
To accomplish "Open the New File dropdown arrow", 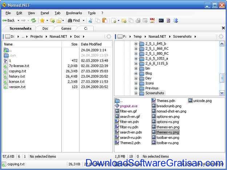I will [118, 21].
